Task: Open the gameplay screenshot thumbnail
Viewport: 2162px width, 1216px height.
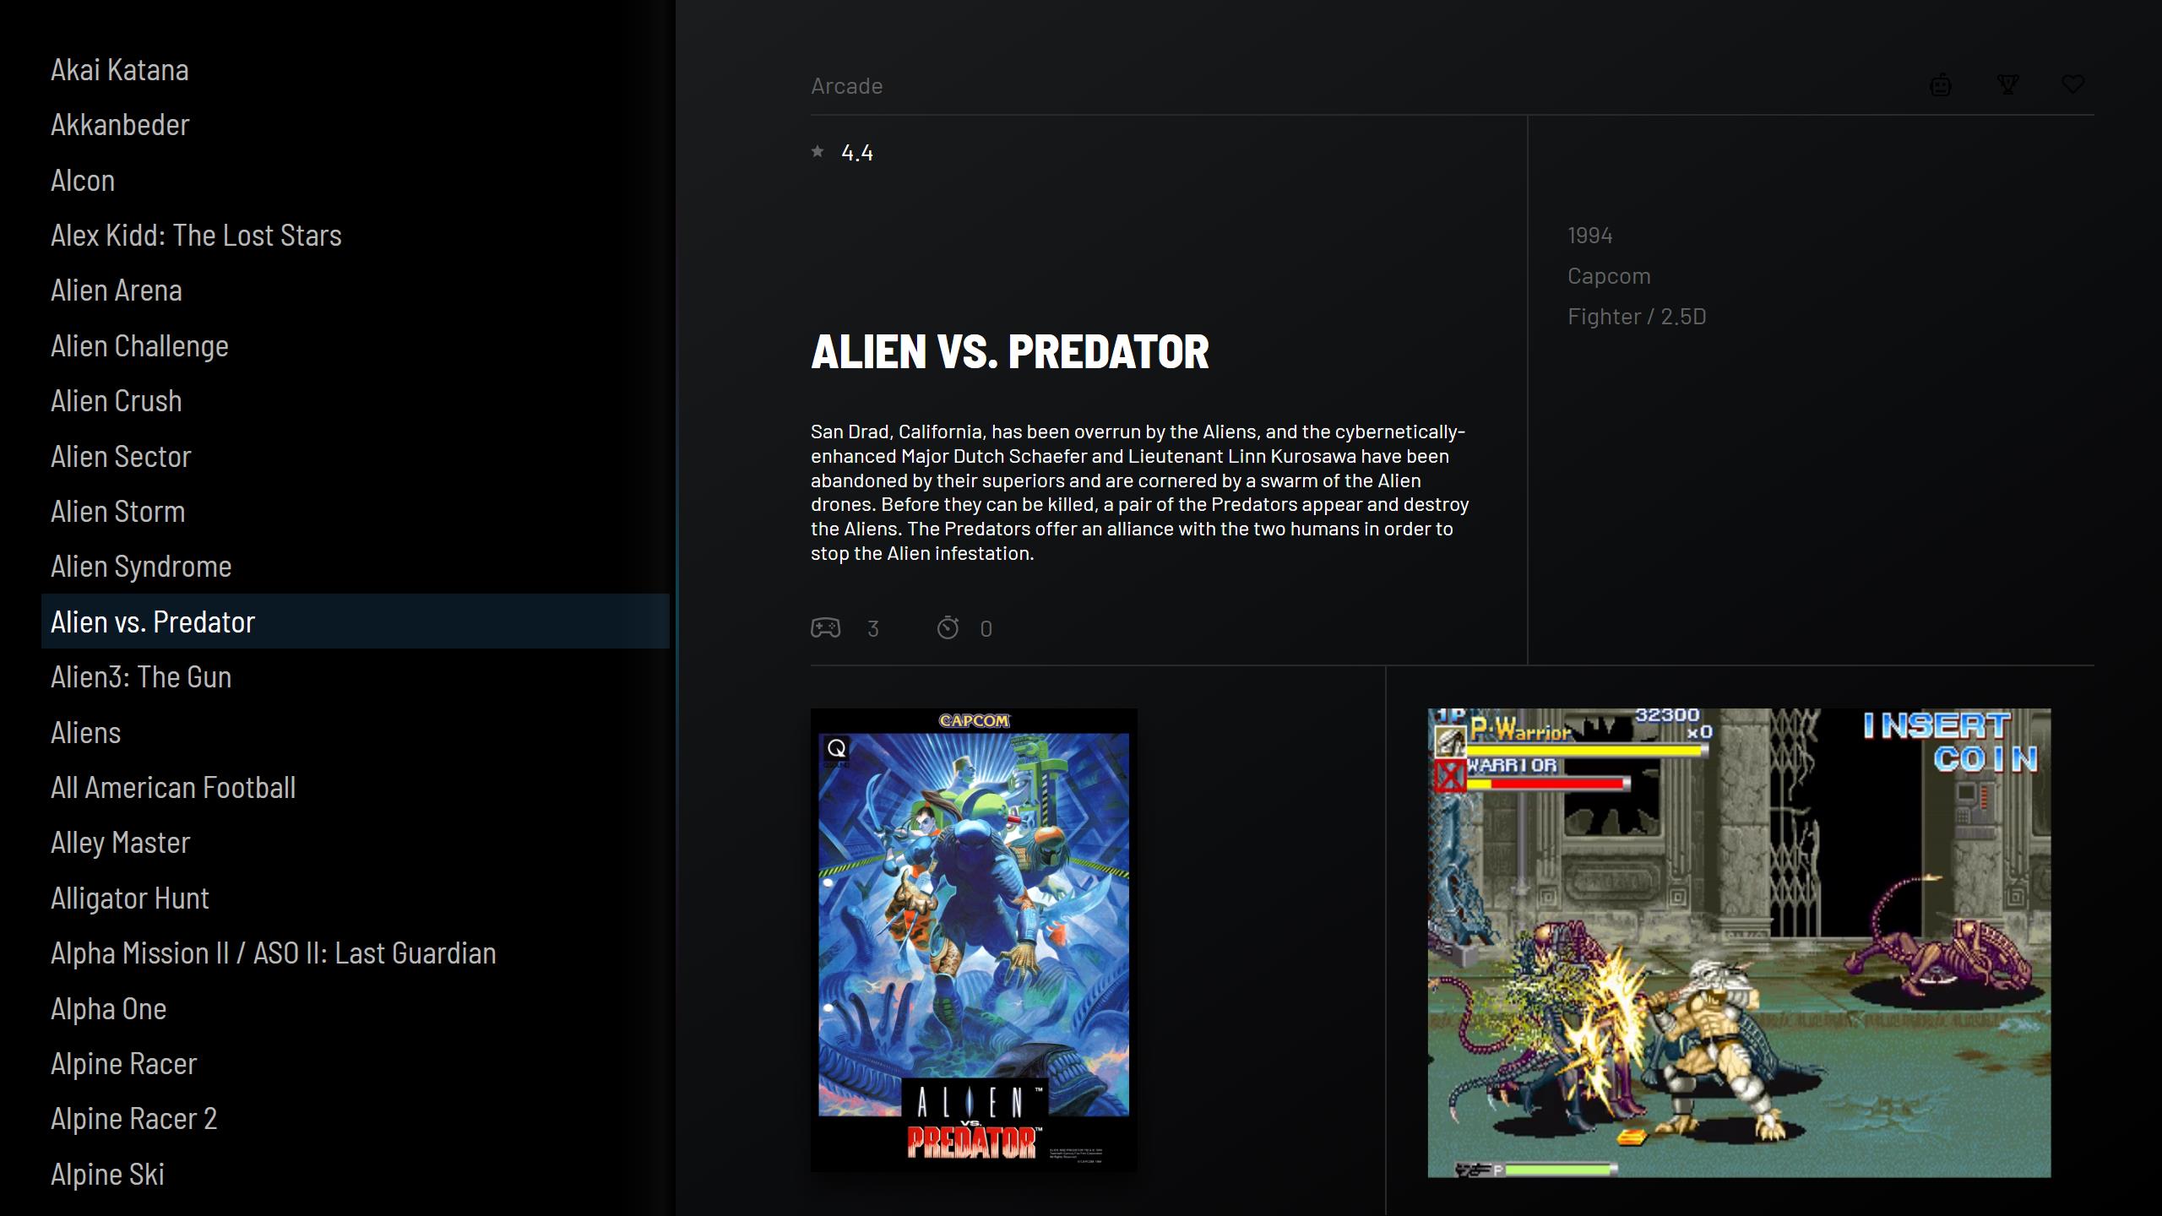Action: click(x=1739, y=942)
